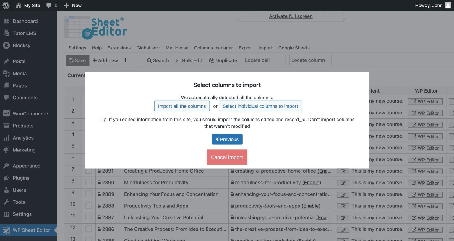Open WooCommerce from the sidebar
Screen dimensions: 454x241
point(30,113)
